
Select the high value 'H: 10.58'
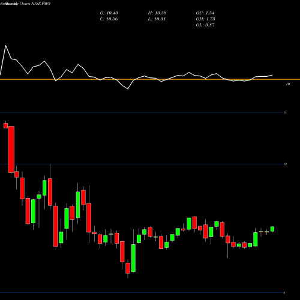point(157,13)
